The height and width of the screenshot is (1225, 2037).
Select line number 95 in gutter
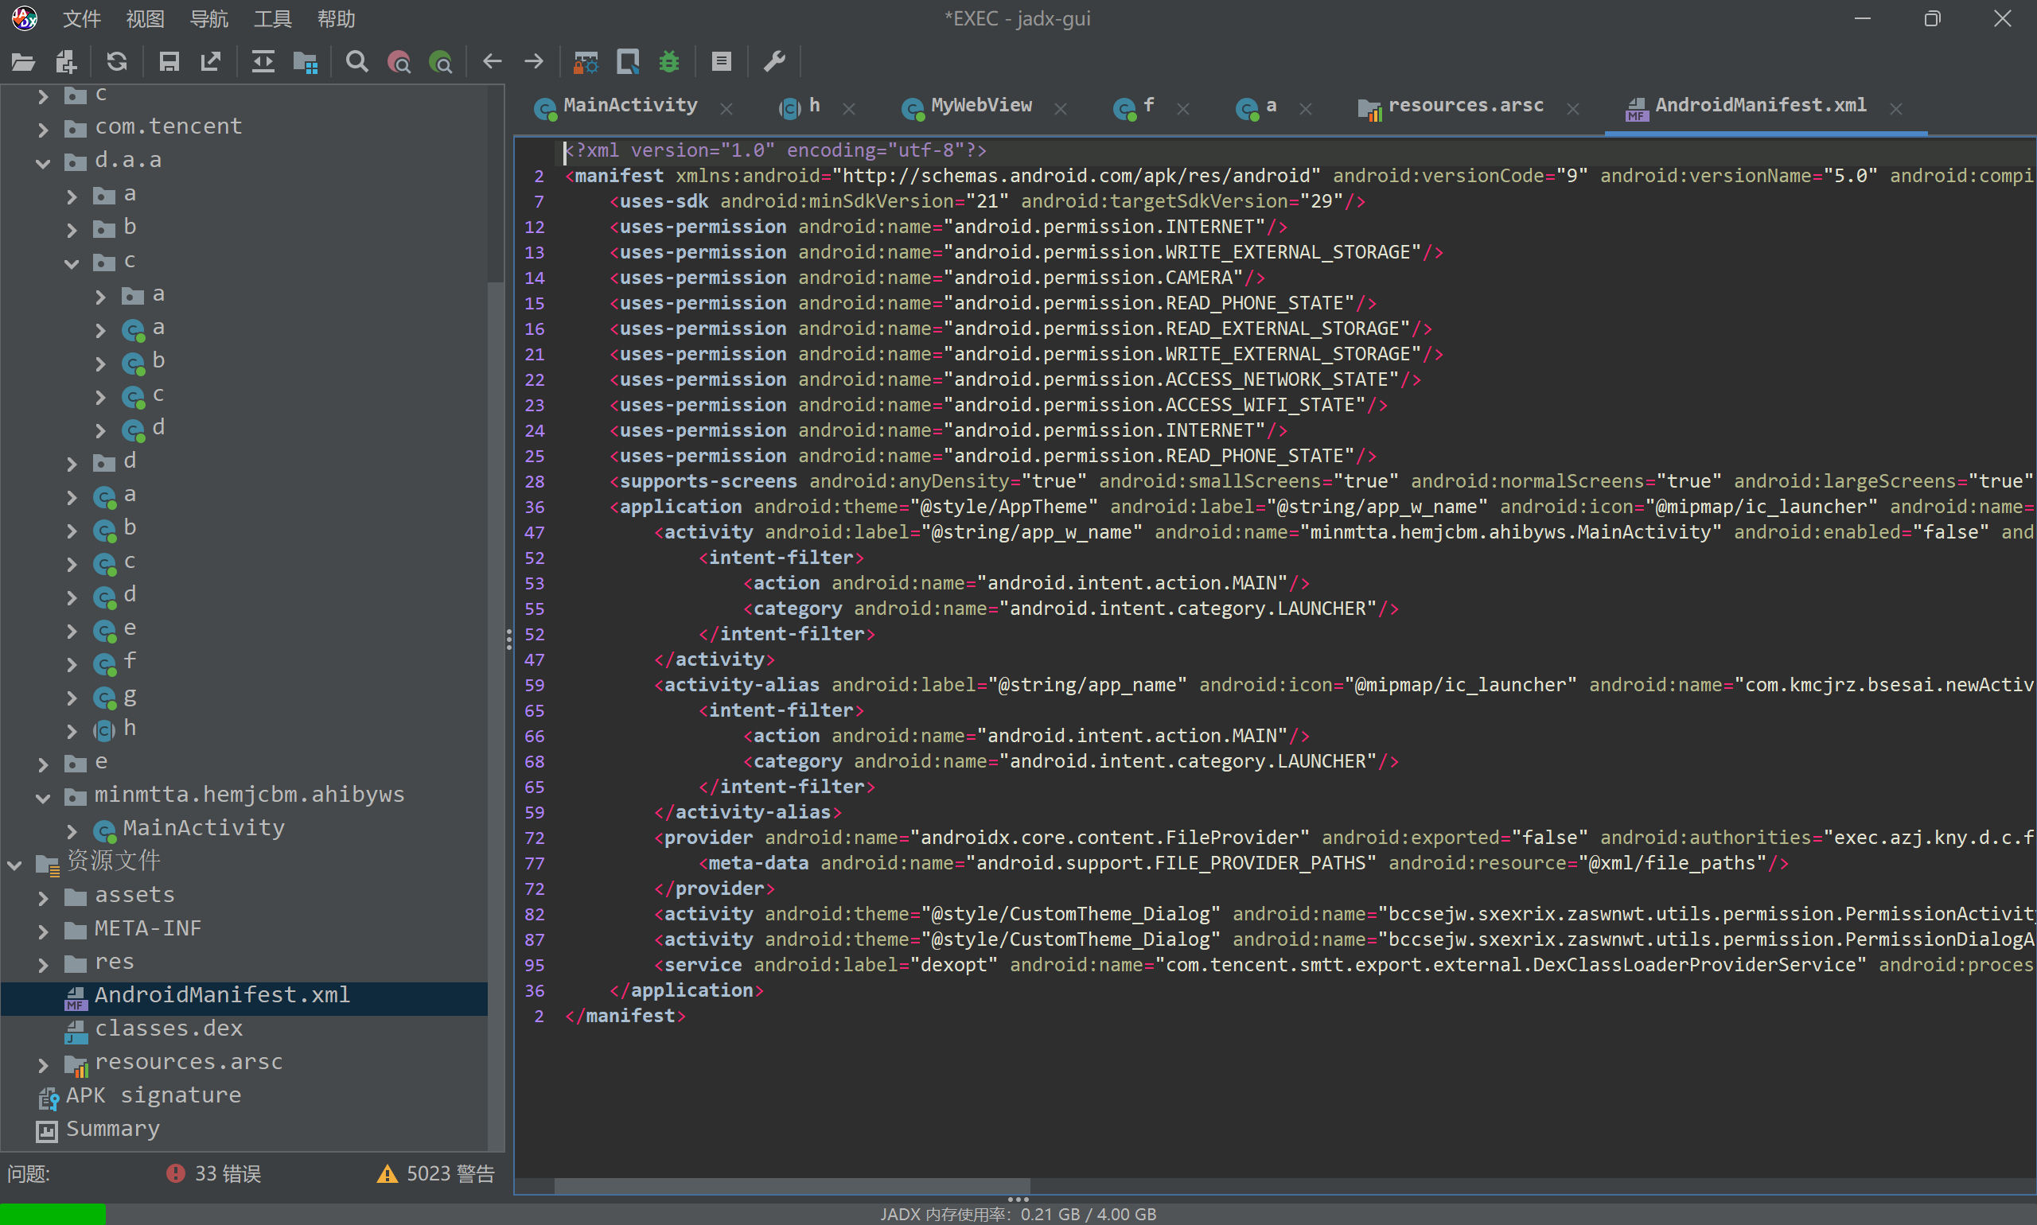[534, 965]
